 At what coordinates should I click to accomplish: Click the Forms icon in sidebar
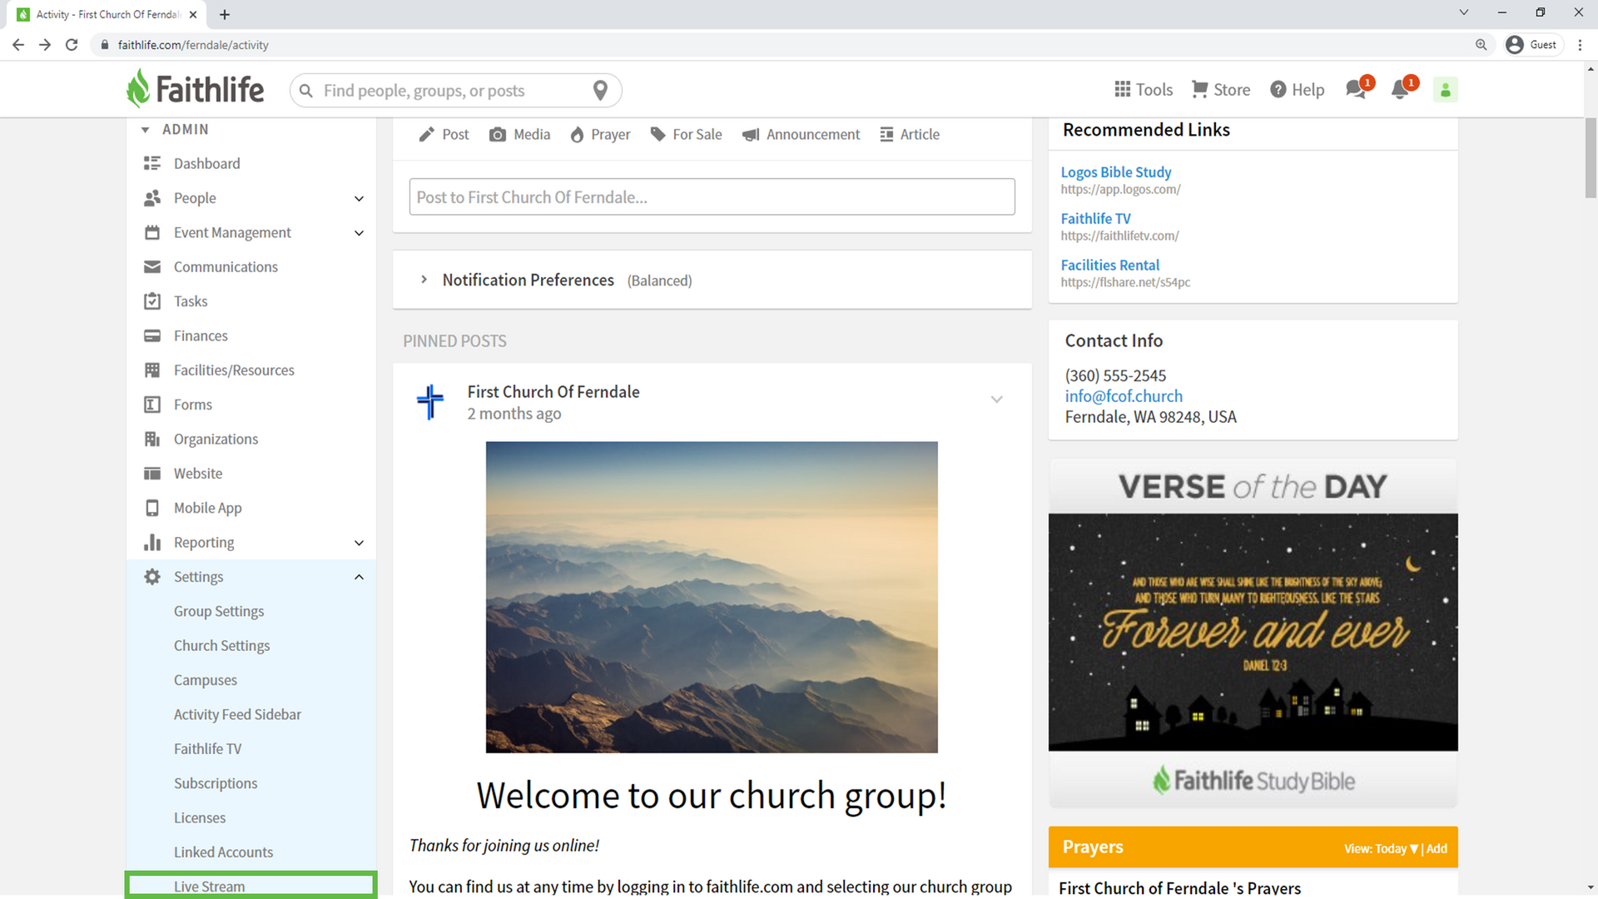tap(152, 405)
